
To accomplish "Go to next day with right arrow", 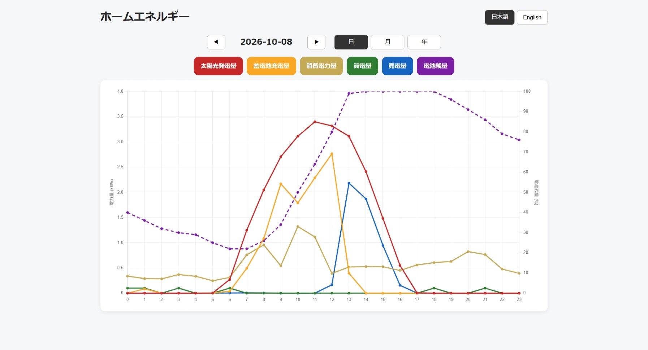I will point(316,42).
